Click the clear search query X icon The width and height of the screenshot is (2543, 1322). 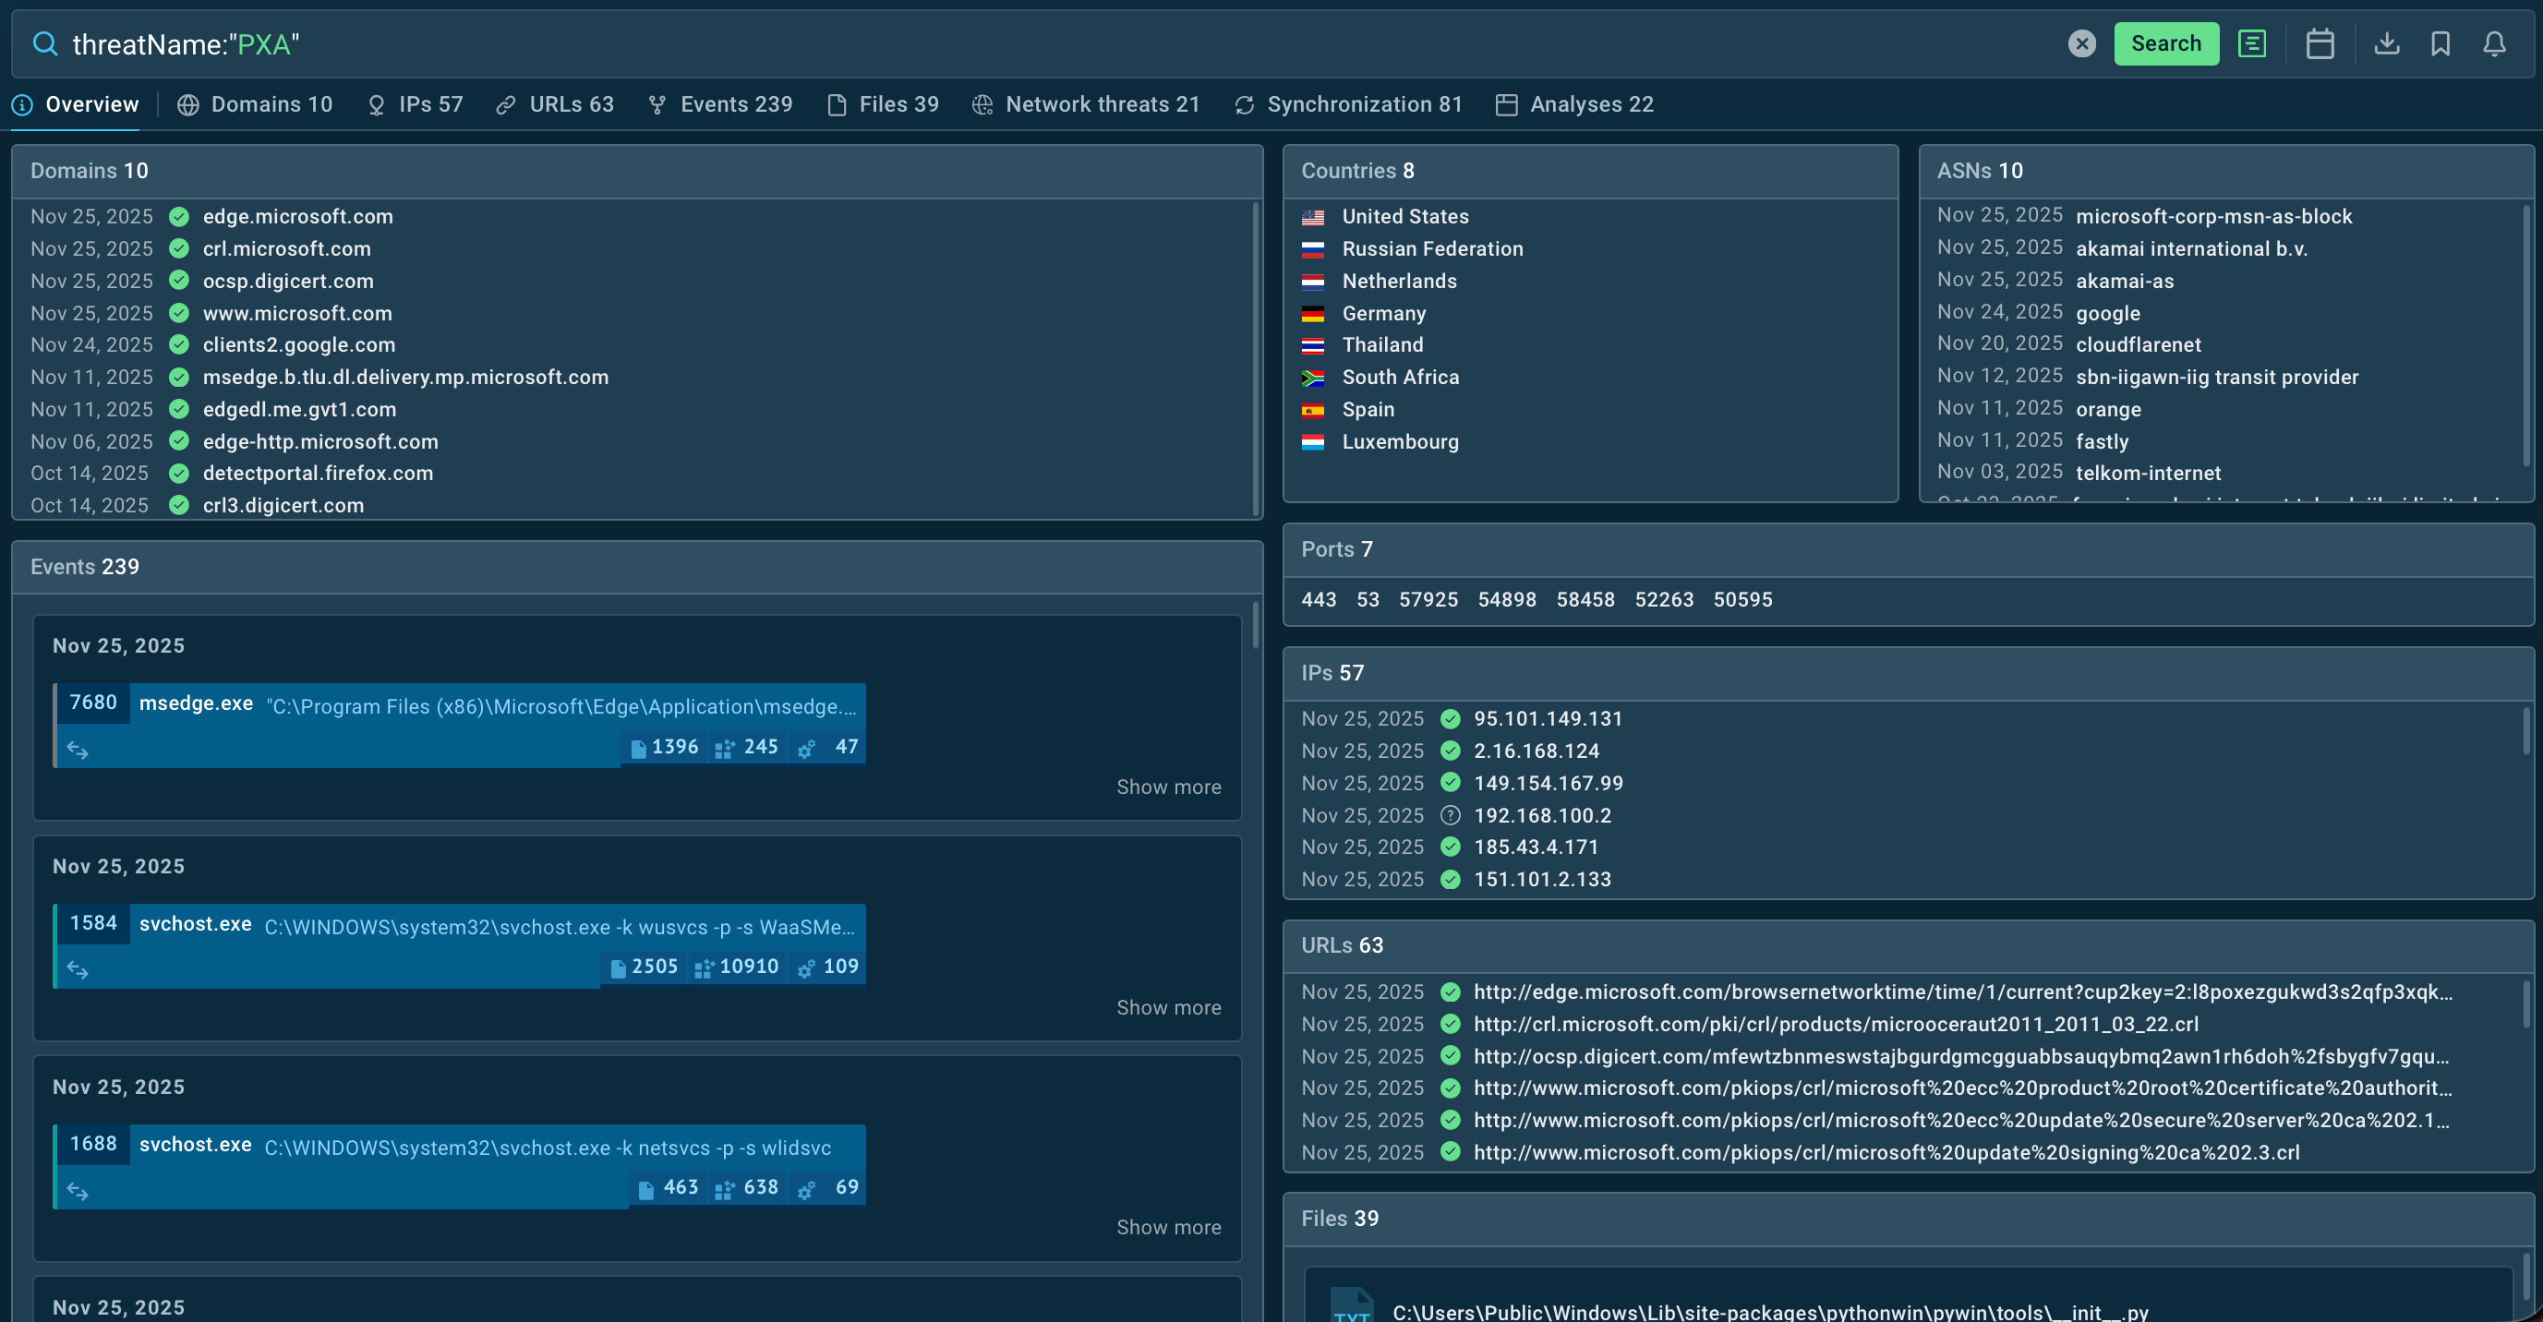[2081, 43]
